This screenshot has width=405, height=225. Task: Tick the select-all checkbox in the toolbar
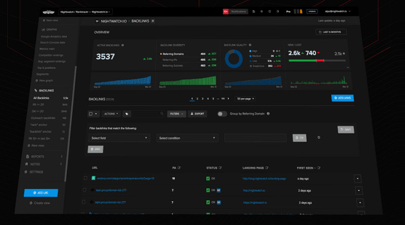[92, 114]
